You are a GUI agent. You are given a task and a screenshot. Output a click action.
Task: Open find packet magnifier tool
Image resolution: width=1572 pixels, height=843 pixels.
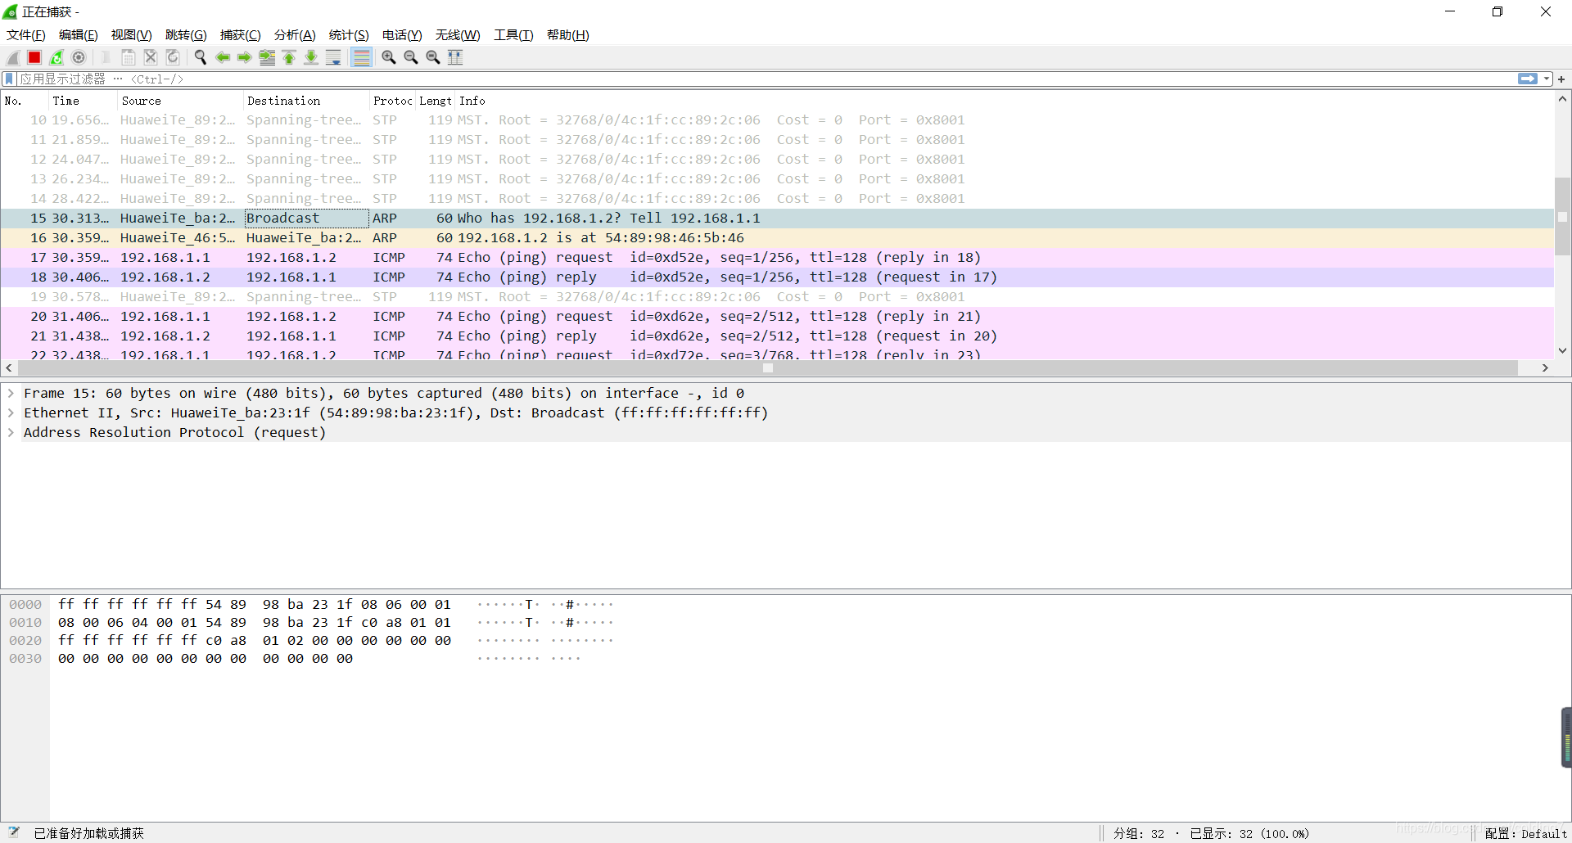(x=200, y=57)
